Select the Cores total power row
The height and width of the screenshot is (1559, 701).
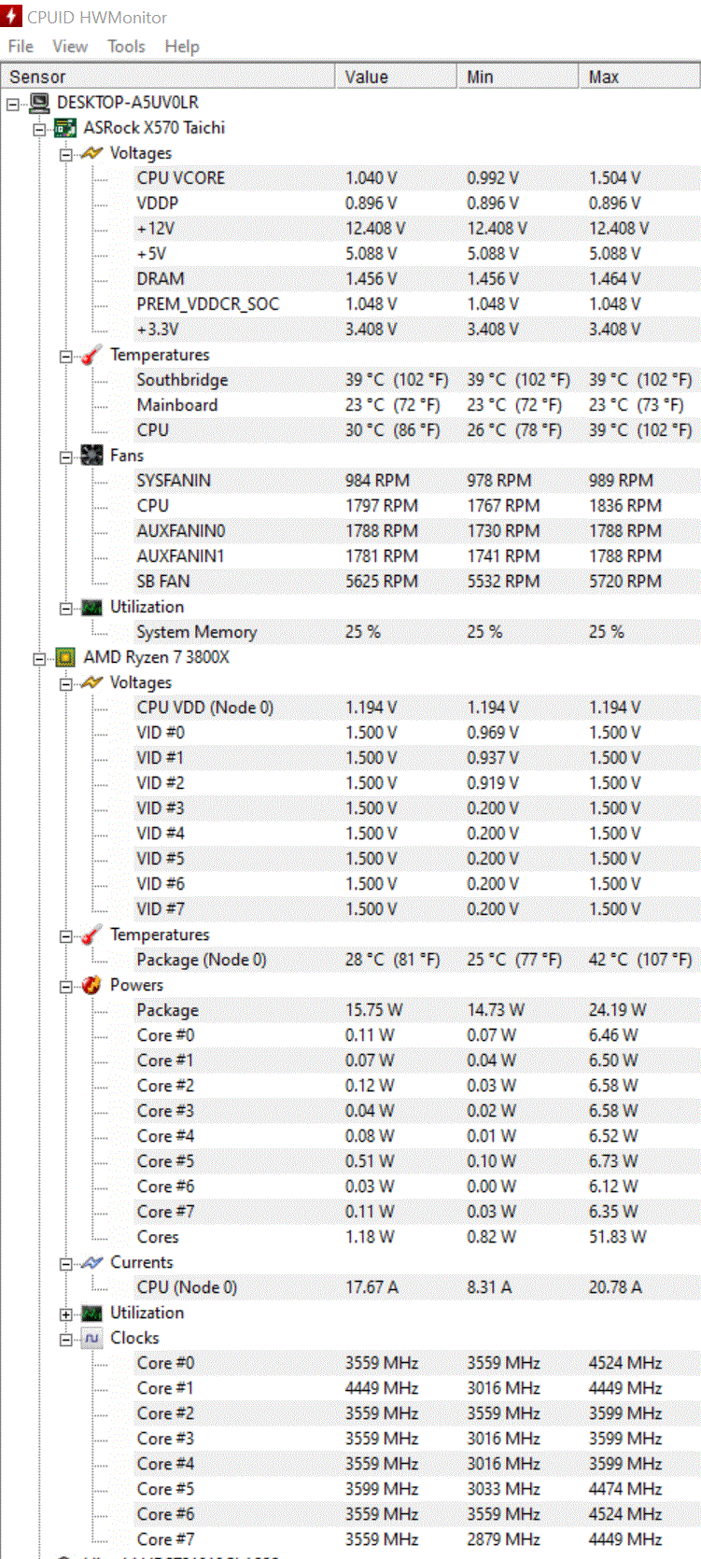(x=416, y=1237)
